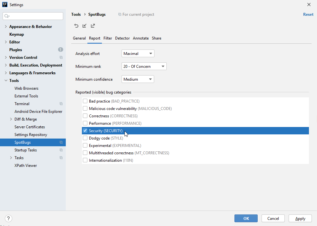Switch to the Annotate tab

[141, 38]
